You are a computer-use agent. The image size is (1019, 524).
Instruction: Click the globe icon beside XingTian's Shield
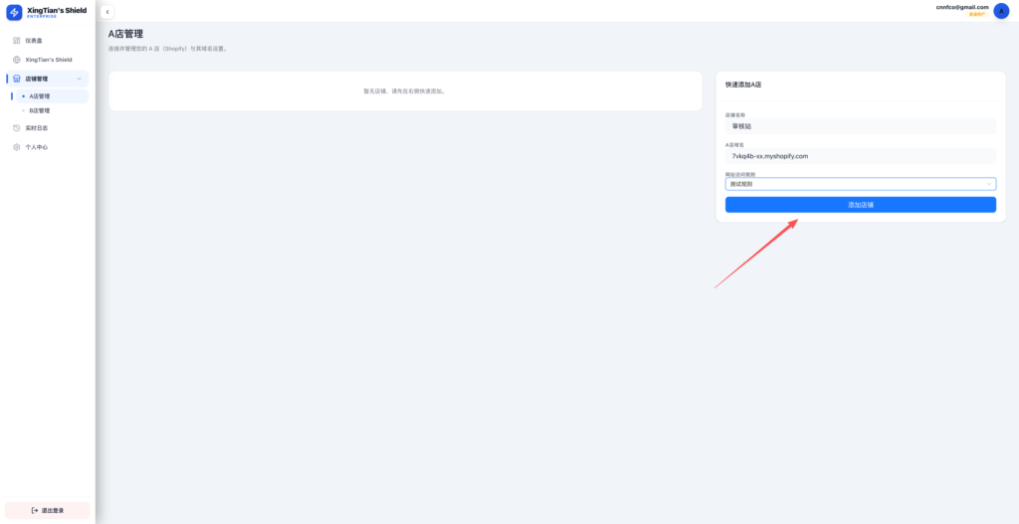point(17,60)
